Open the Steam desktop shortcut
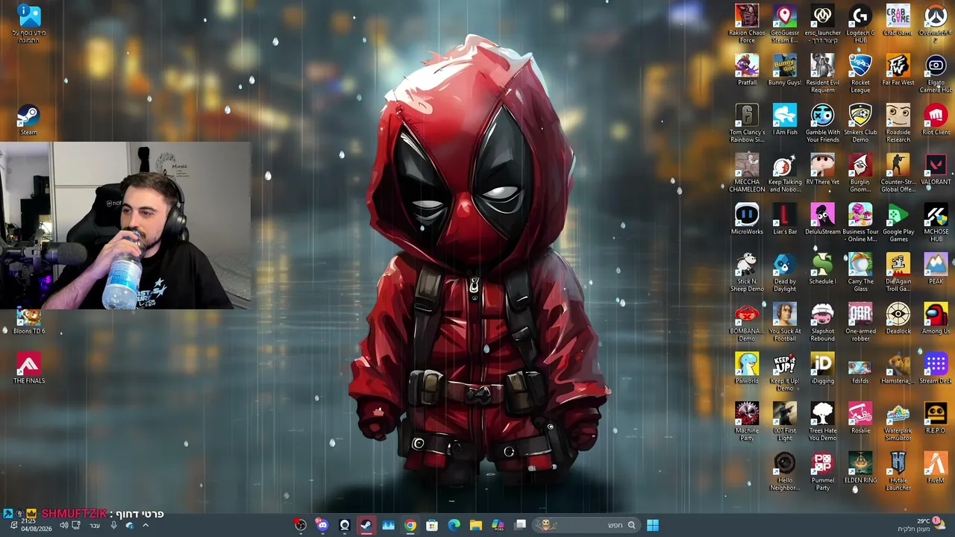955x537 pixels. point(28,120)
